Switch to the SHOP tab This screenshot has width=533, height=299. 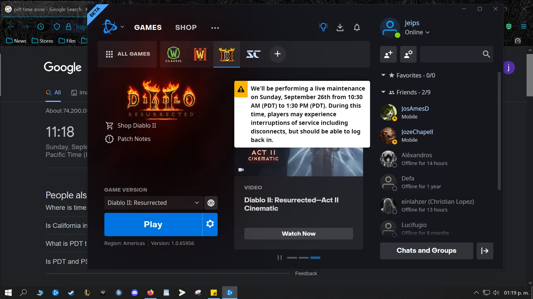(186, 27)
